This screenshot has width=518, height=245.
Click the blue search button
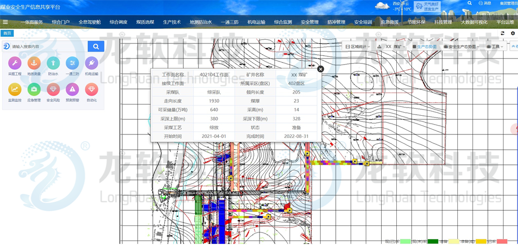click(x=96, y=47)
